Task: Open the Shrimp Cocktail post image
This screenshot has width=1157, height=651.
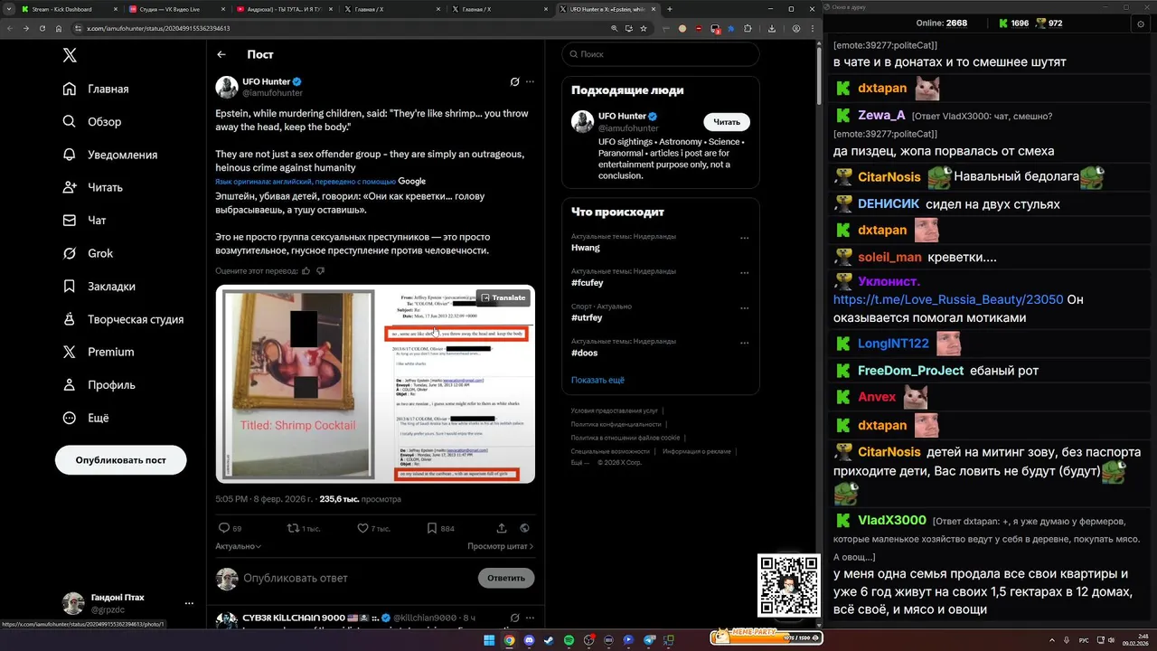Action: (375, 384)
